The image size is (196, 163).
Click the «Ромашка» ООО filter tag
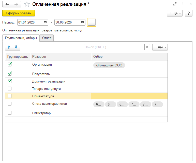(x=109, y=65)
